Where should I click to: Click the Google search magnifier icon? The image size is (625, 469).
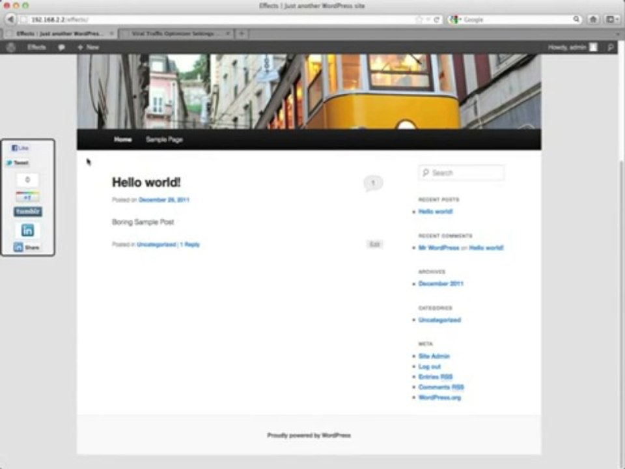(x=576, y=19)
